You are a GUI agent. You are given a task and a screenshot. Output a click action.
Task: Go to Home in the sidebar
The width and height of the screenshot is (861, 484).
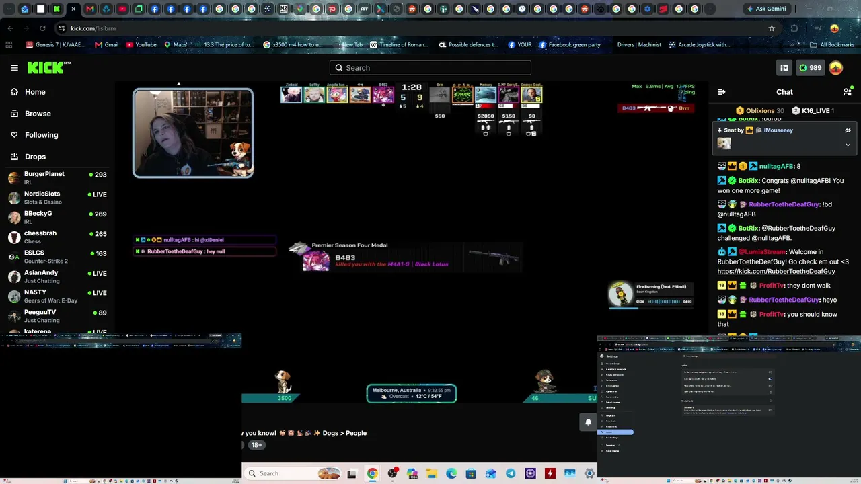point(35,92)
